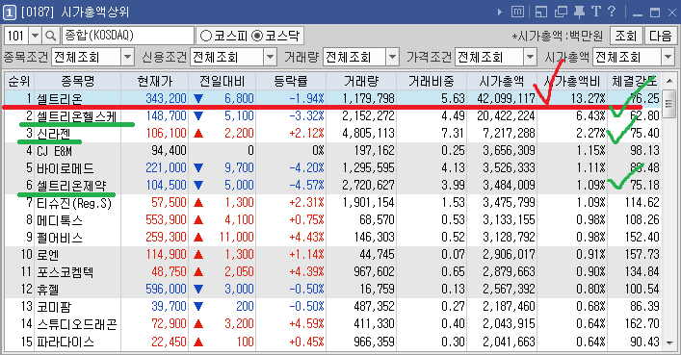Screen dimensions: 681x355
Task: Click the 162.70 체결강도 value
Action: pos(642,324)
